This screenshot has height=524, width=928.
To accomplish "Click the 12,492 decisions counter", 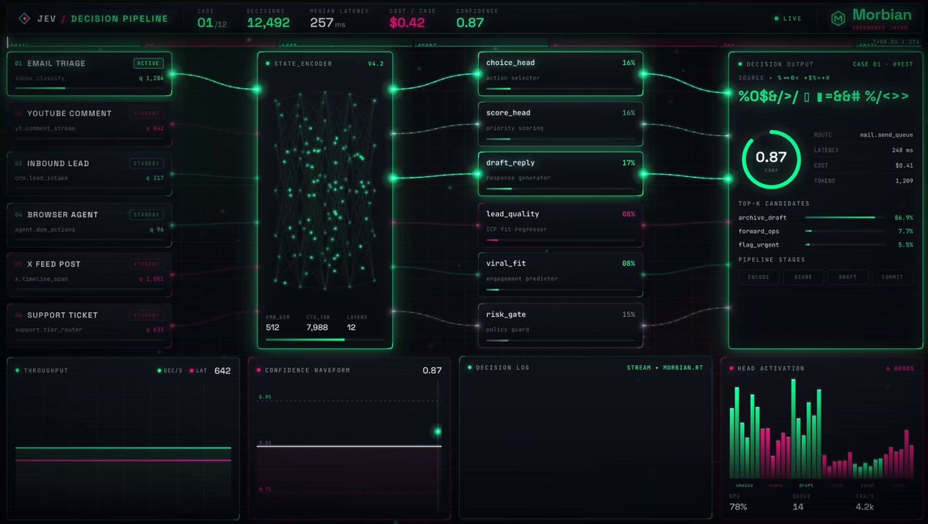I will pos(268,22).
